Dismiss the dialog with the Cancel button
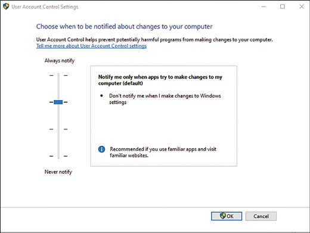The width and height of the screenshot is (310, 233). pyautogui.click(x=261, y=216)
